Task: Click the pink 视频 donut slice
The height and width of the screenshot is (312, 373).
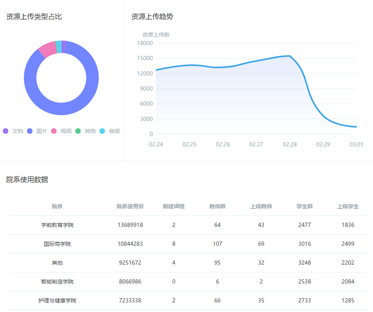Action: [x=47, y=50]
